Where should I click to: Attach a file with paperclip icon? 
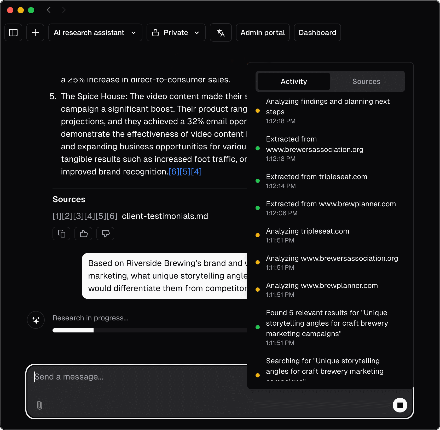point(39,405)
